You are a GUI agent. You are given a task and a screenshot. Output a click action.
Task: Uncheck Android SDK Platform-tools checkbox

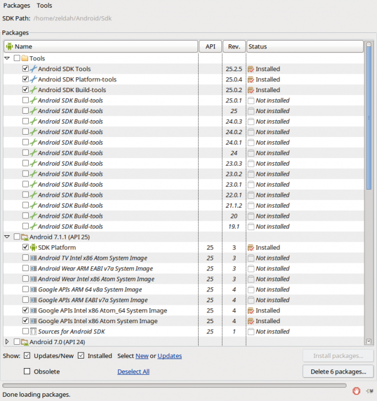coord(25,79)
